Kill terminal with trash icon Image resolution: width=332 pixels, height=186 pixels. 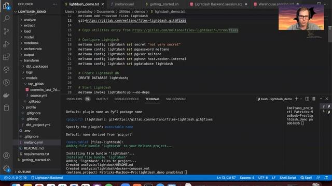[314, 99]
